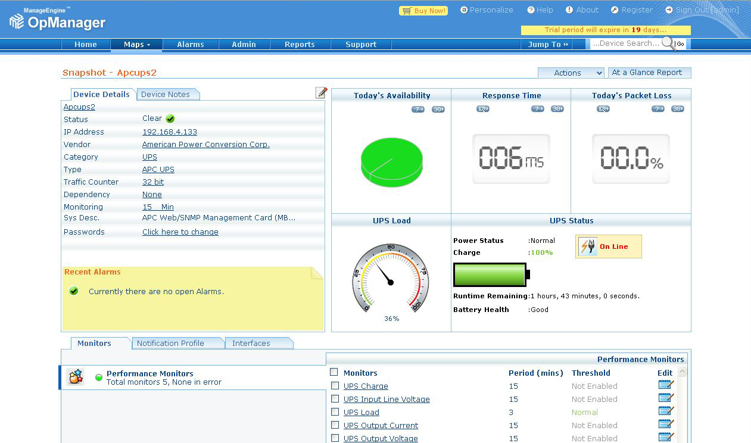Switch to the Device Notes tab
The image size is (751, 443).
tap(167, 94)
